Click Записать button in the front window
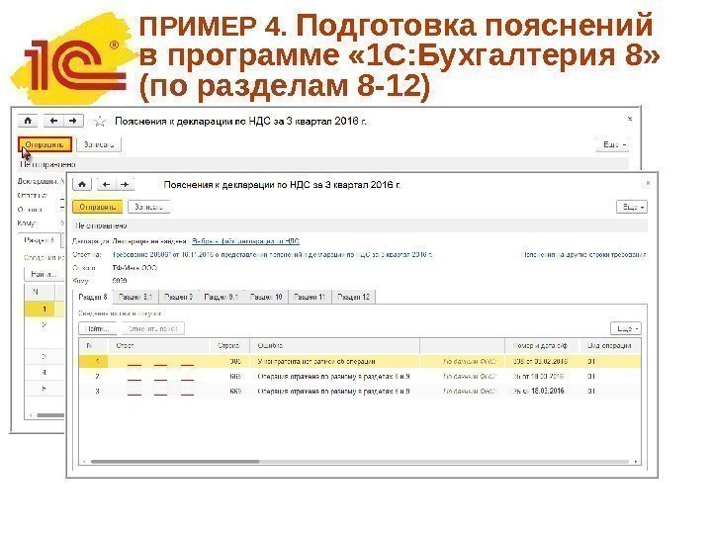 tap(148, 207)
